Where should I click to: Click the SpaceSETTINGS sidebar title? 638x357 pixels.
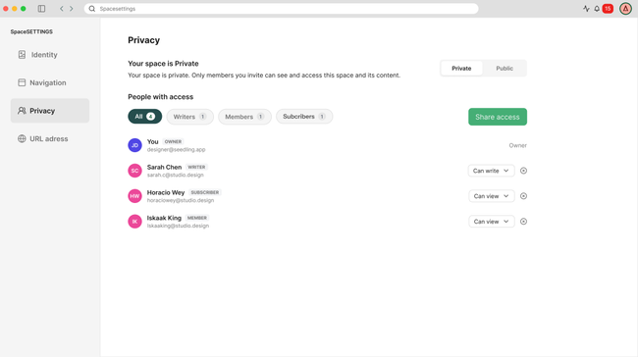point(31,31)
